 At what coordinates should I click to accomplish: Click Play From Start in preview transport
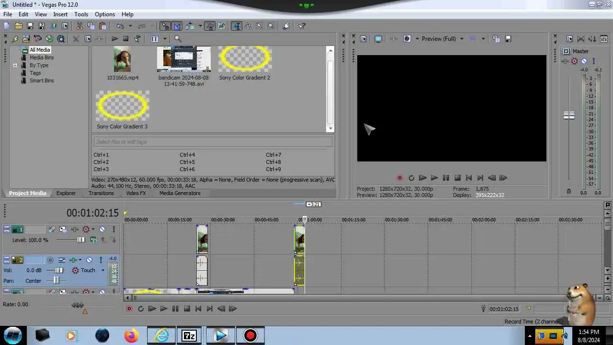point(423,178)
